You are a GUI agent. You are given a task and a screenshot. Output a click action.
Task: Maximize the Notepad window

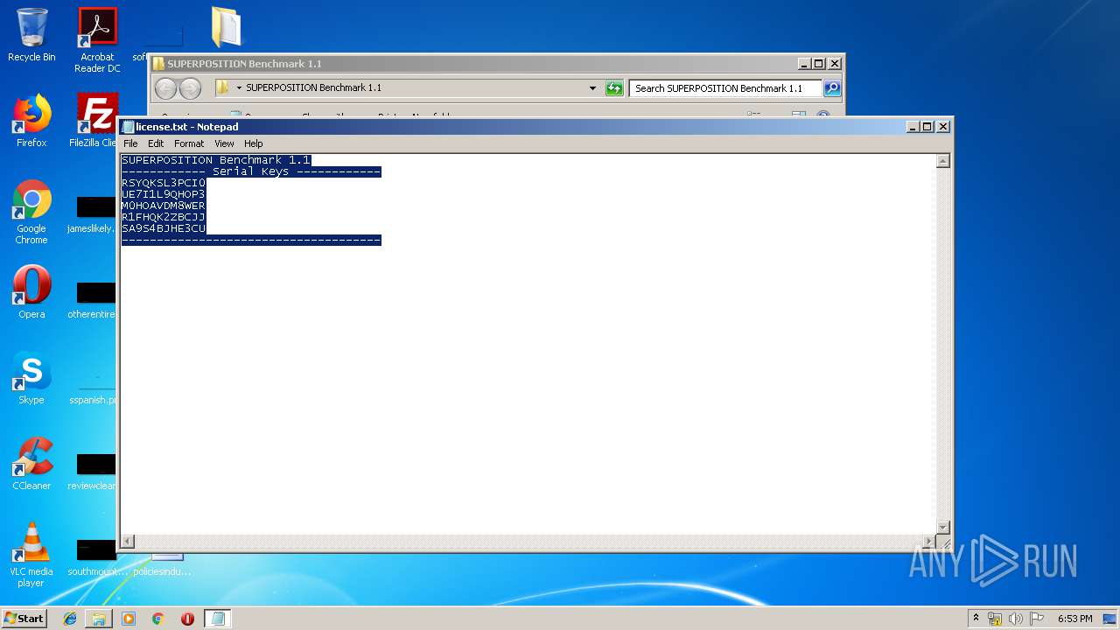coord(927,127)
